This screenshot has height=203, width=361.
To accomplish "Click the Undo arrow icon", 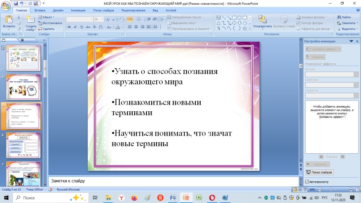I will [x=21, y=3].
